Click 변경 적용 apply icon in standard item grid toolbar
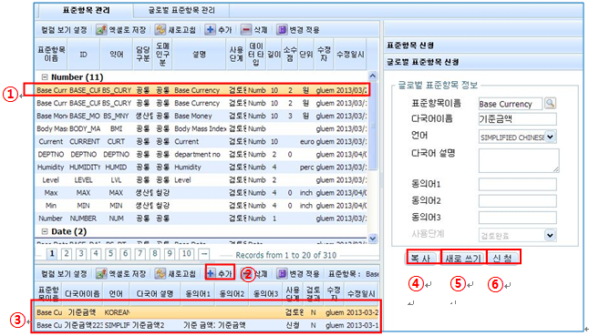The image size is (589, 336). tap(282, 30)
